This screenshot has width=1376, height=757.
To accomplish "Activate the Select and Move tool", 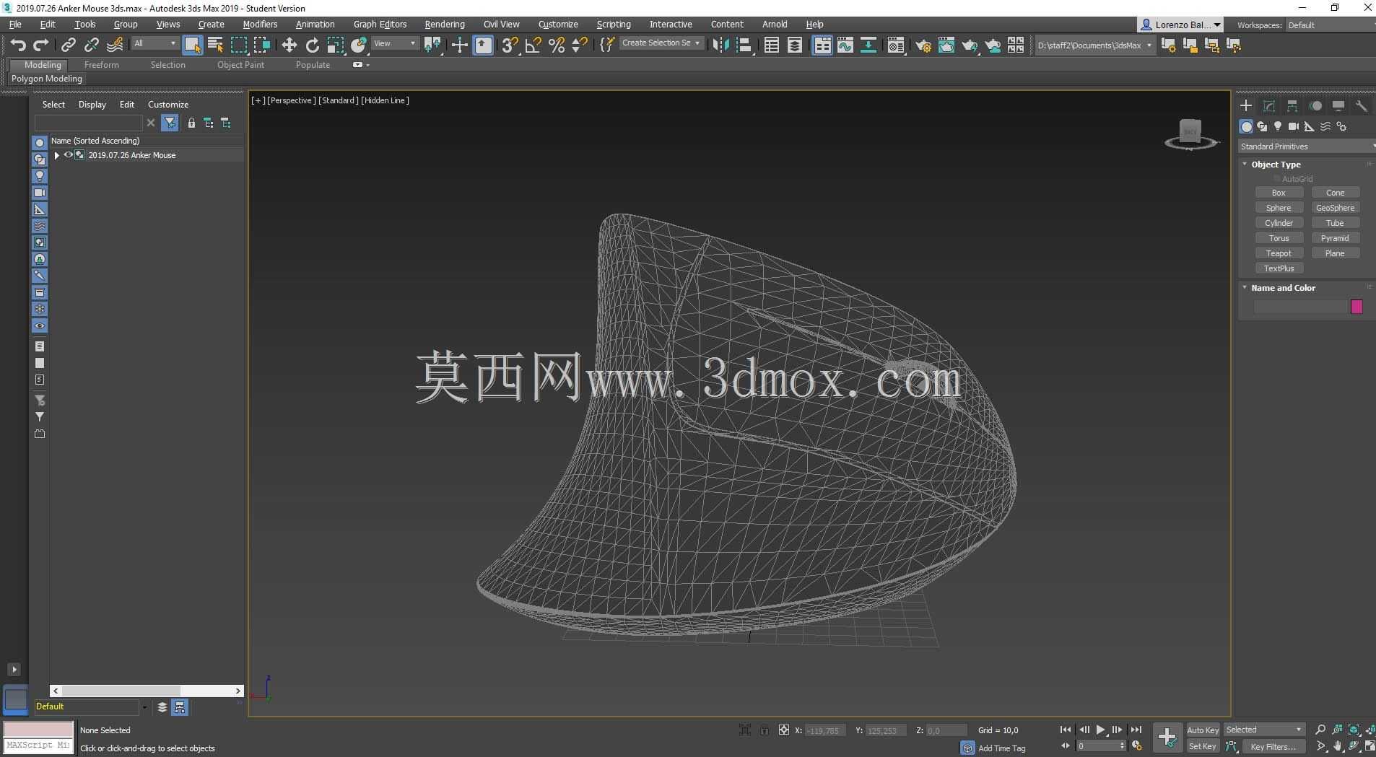I will tap(289, 45).
